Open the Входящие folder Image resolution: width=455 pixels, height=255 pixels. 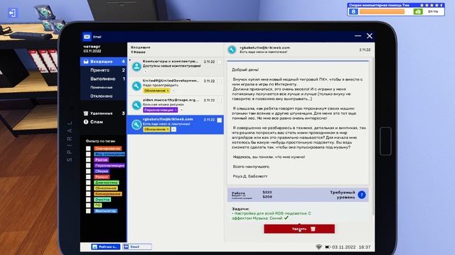103,62
